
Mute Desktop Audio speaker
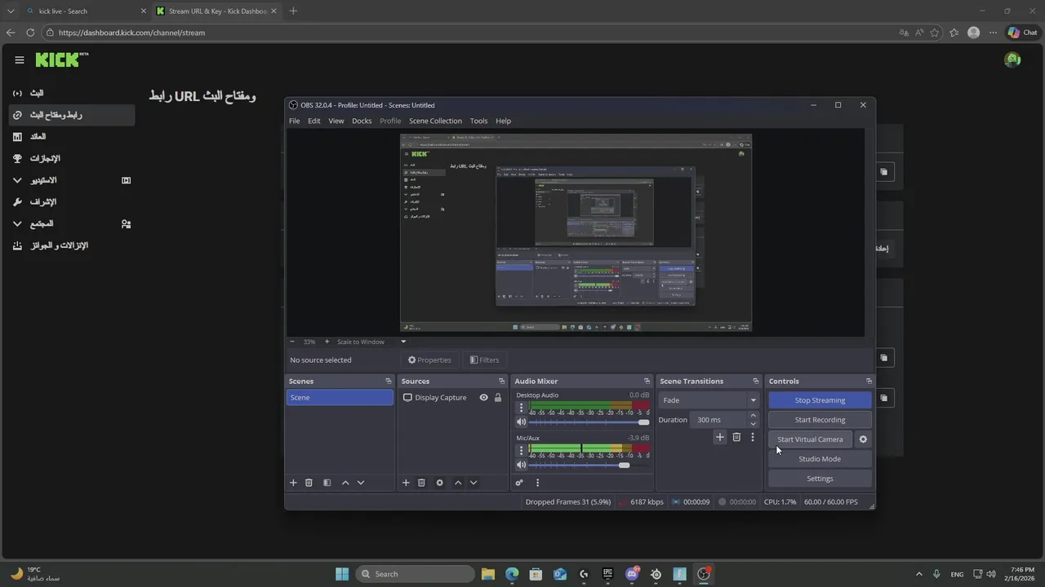[x=522, y=422]
